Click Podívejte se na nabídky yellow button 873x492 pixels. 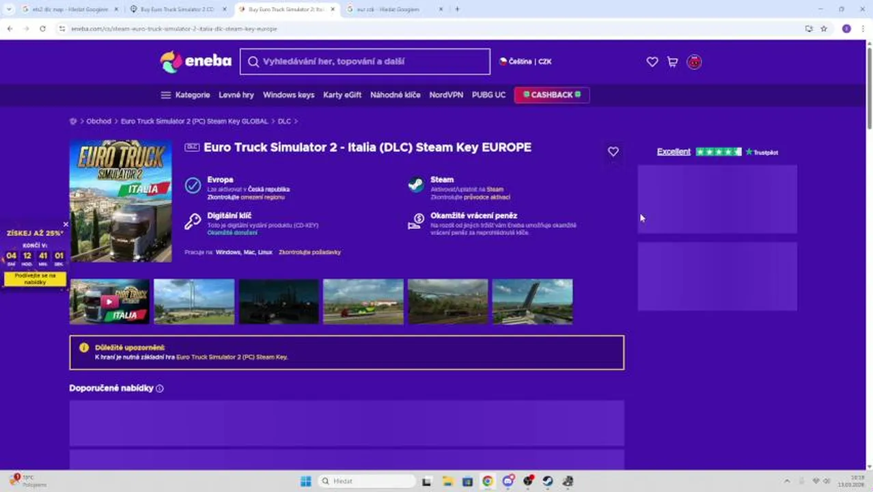coord(35,279)
